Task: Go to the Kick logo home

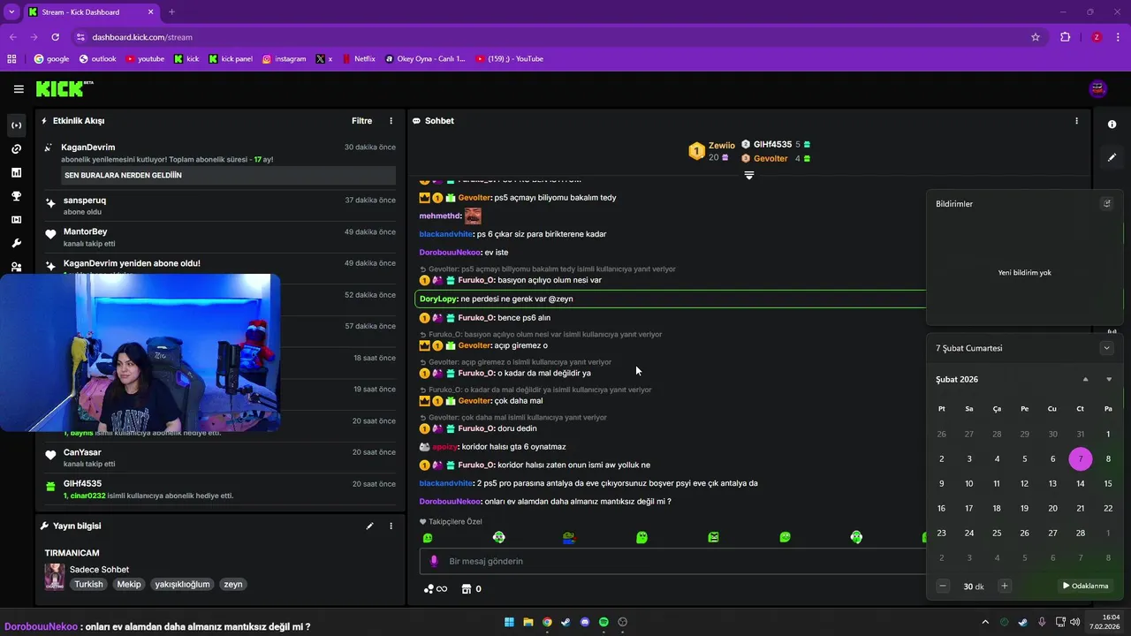Action: click(64, 88)
